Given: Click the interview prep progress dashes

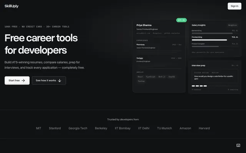Looking at the screenshot, I should [199, 86].
